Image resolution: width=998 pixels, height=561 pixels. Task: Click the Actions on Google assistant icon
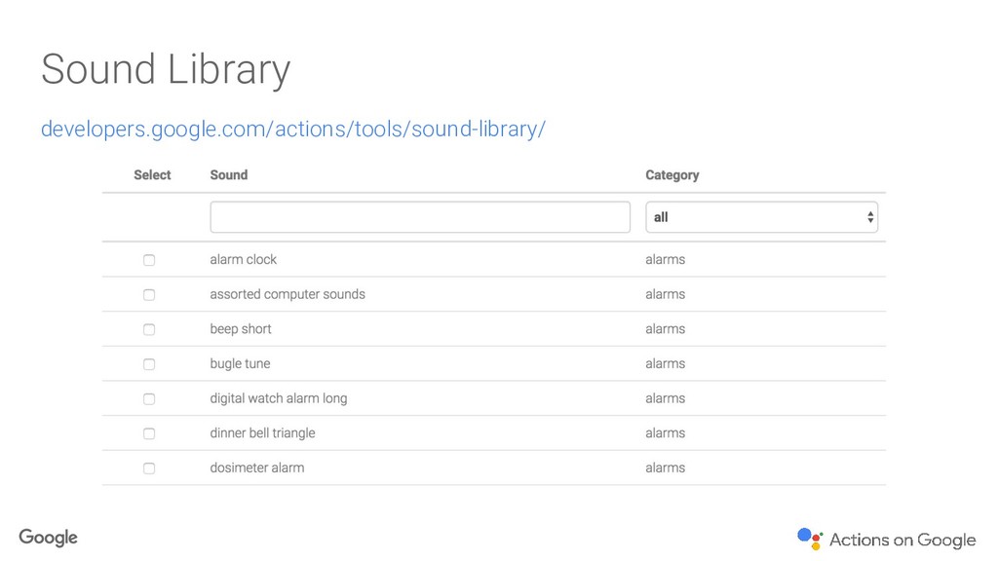tap(810, 539)
